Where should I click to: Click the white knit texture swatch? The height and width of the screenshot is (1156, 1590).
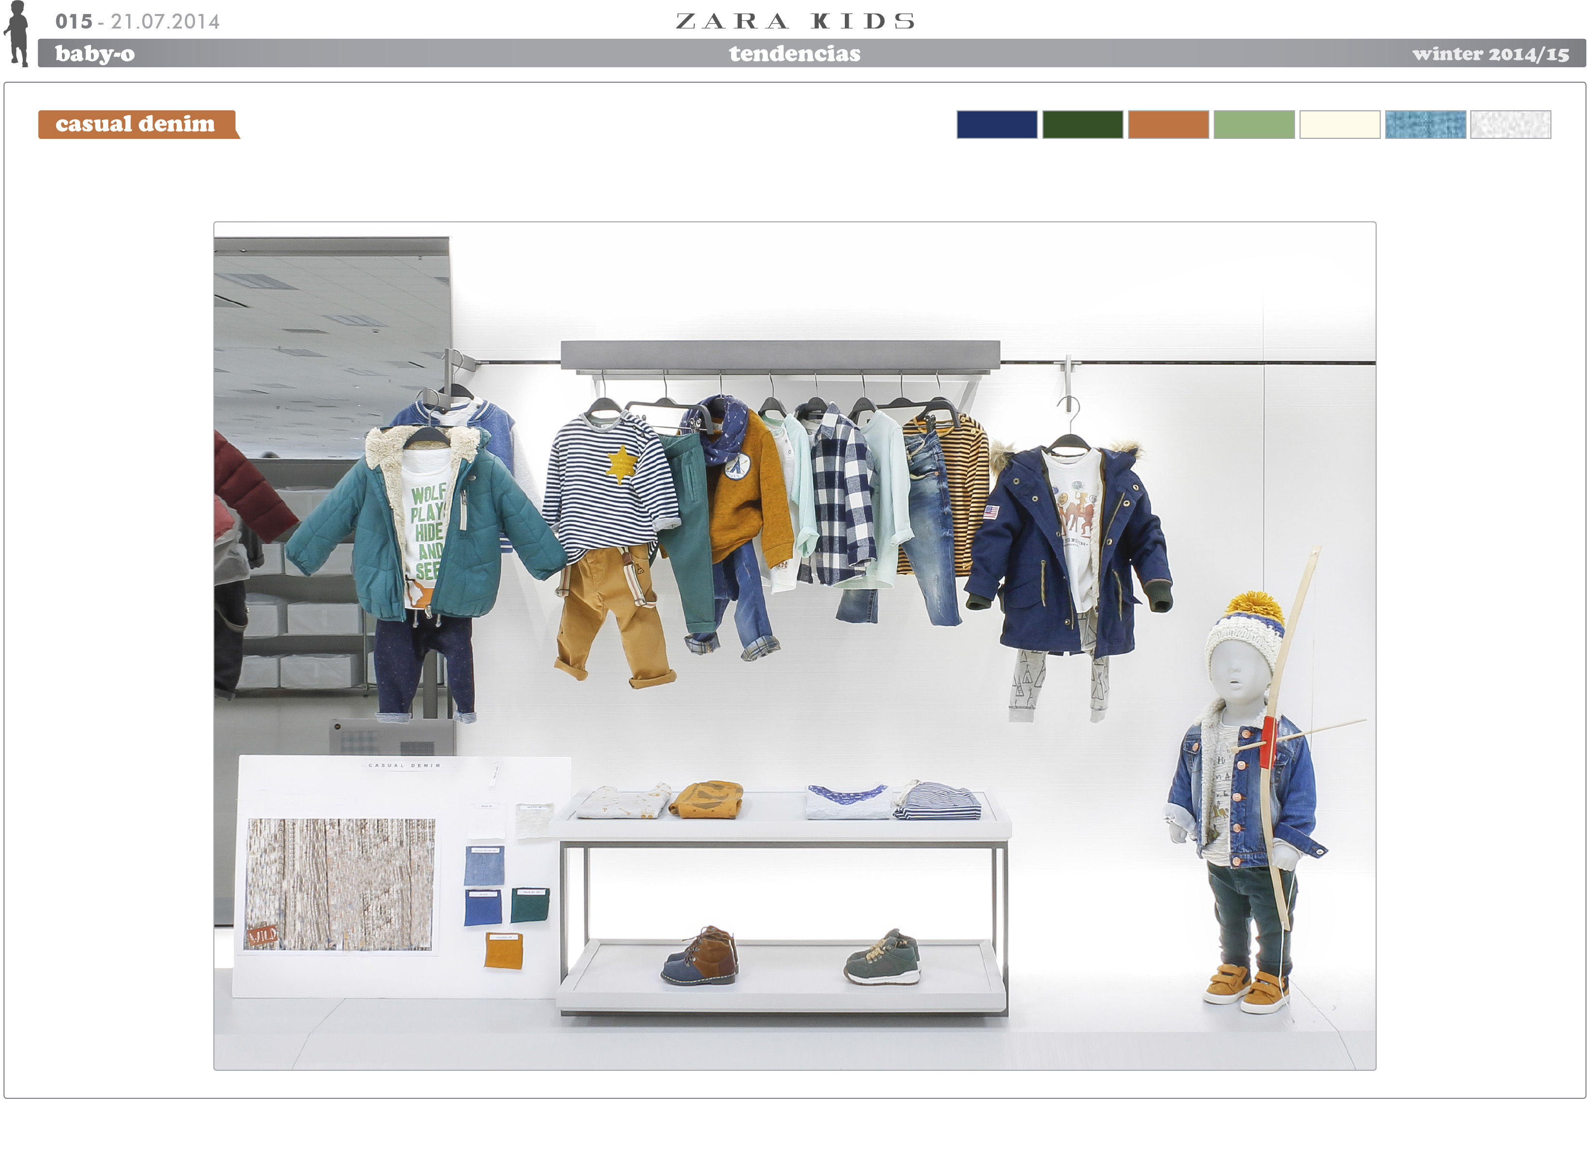1510,125
